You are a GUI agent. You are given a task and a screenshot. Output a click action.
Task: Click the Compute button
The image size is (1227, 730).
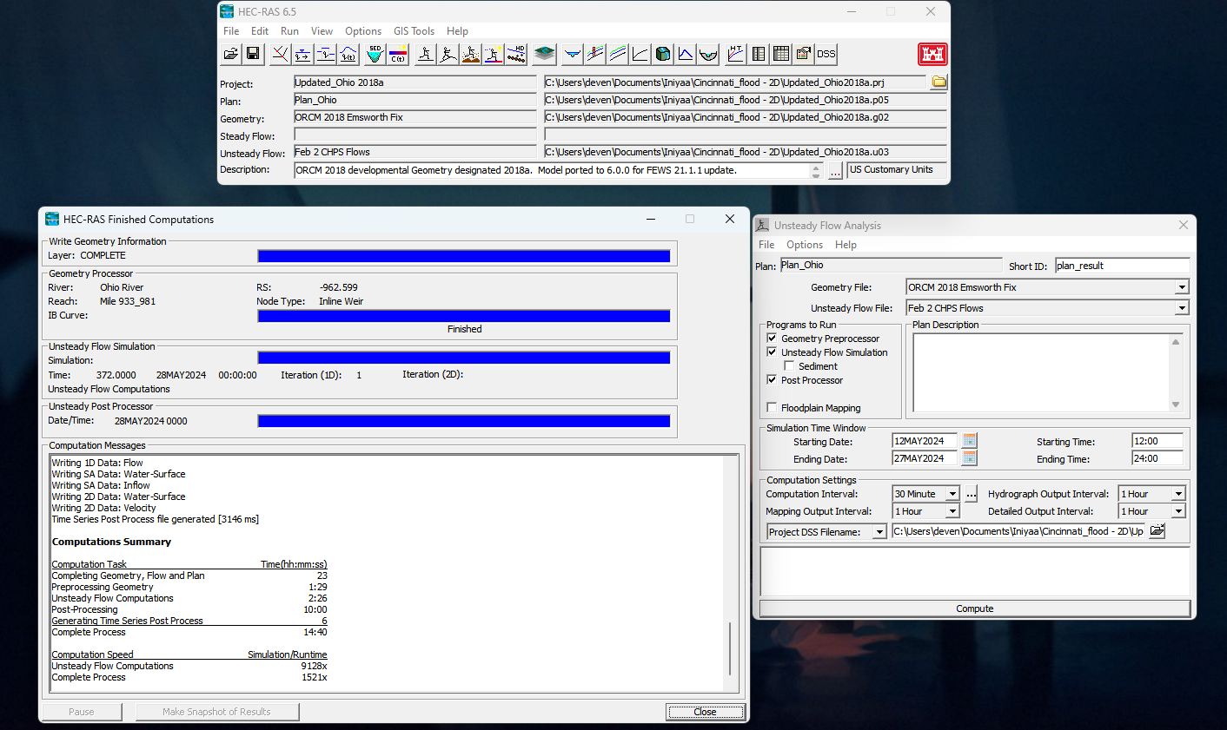click(x=975, y=608)
